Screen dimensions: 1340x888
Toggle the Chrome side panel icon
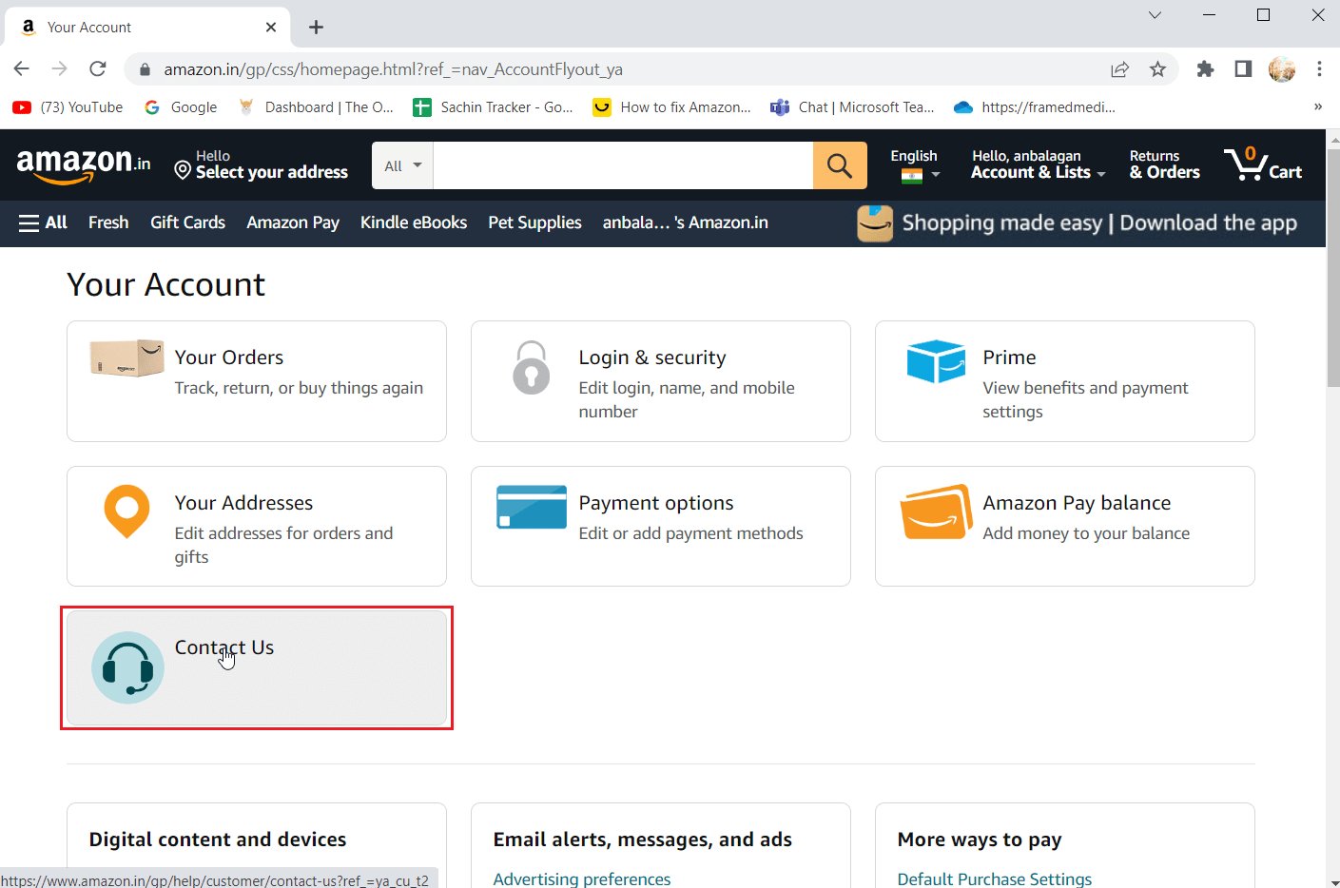[x=1243, y=68]
